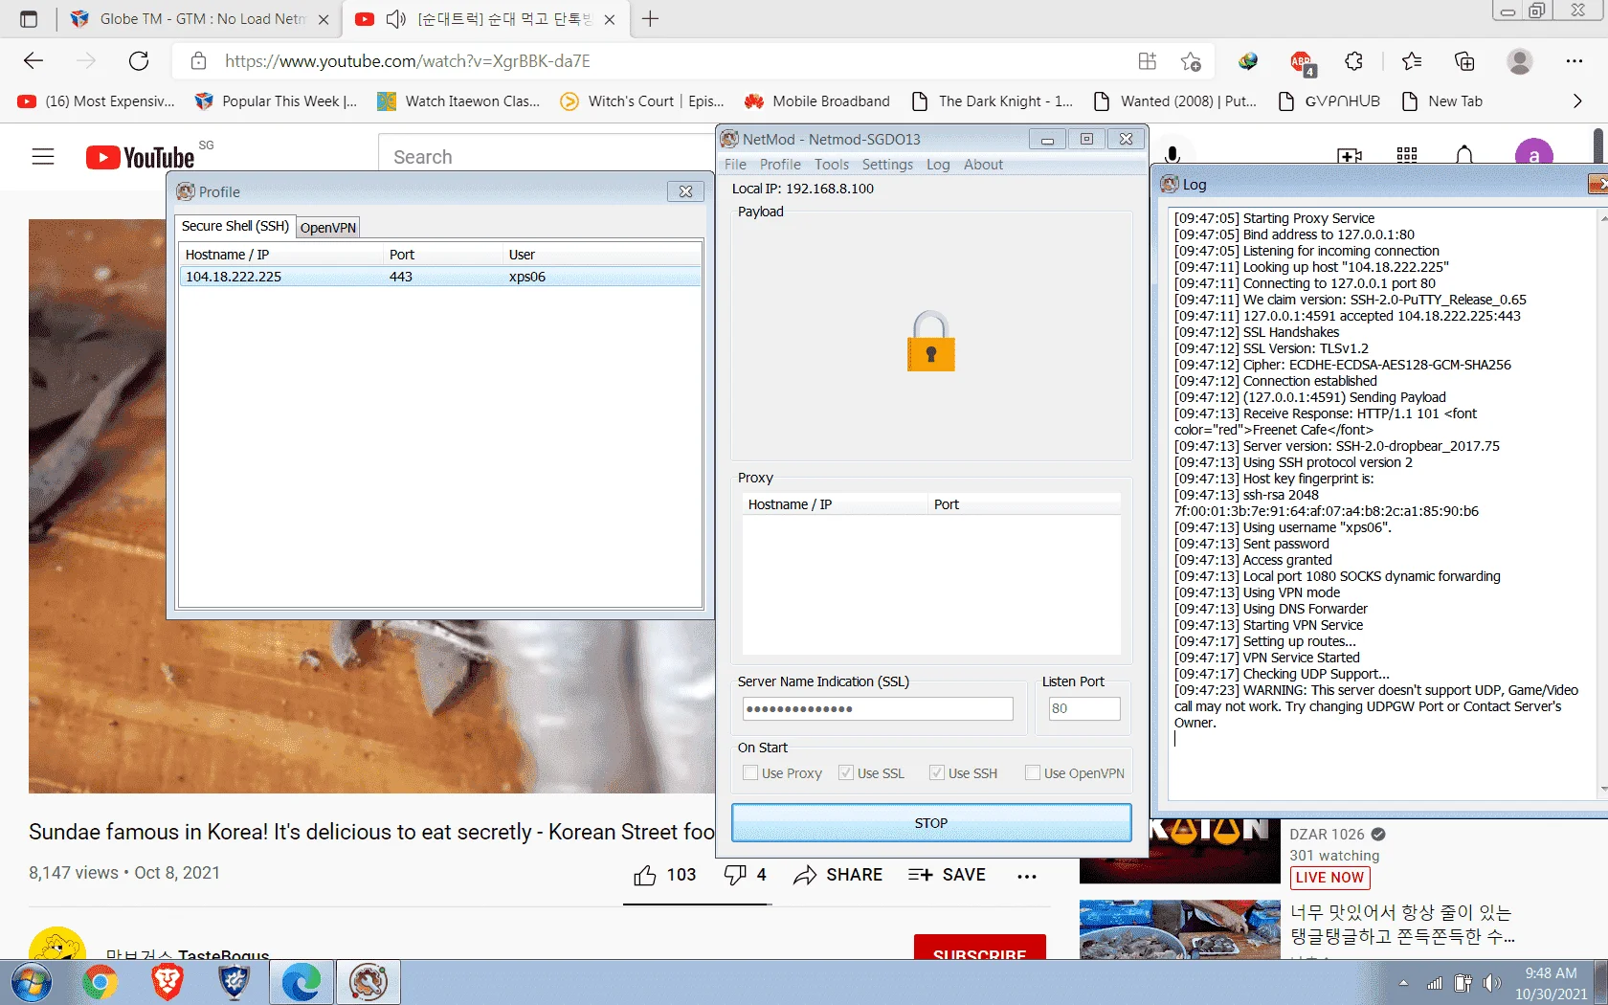Show hidden system tray icons arrow
This screenshot has width=1608, height=1005.
point(1403,983)
